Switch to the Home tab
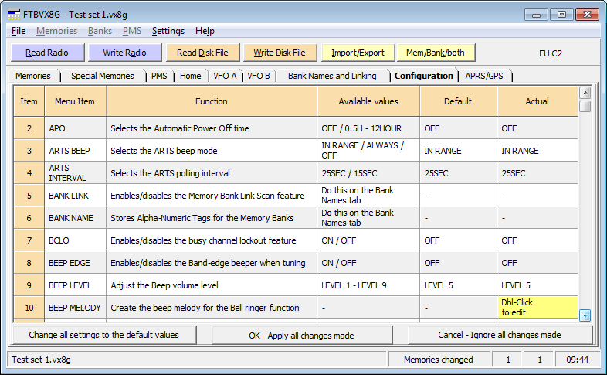 click(x=191, y=76)
